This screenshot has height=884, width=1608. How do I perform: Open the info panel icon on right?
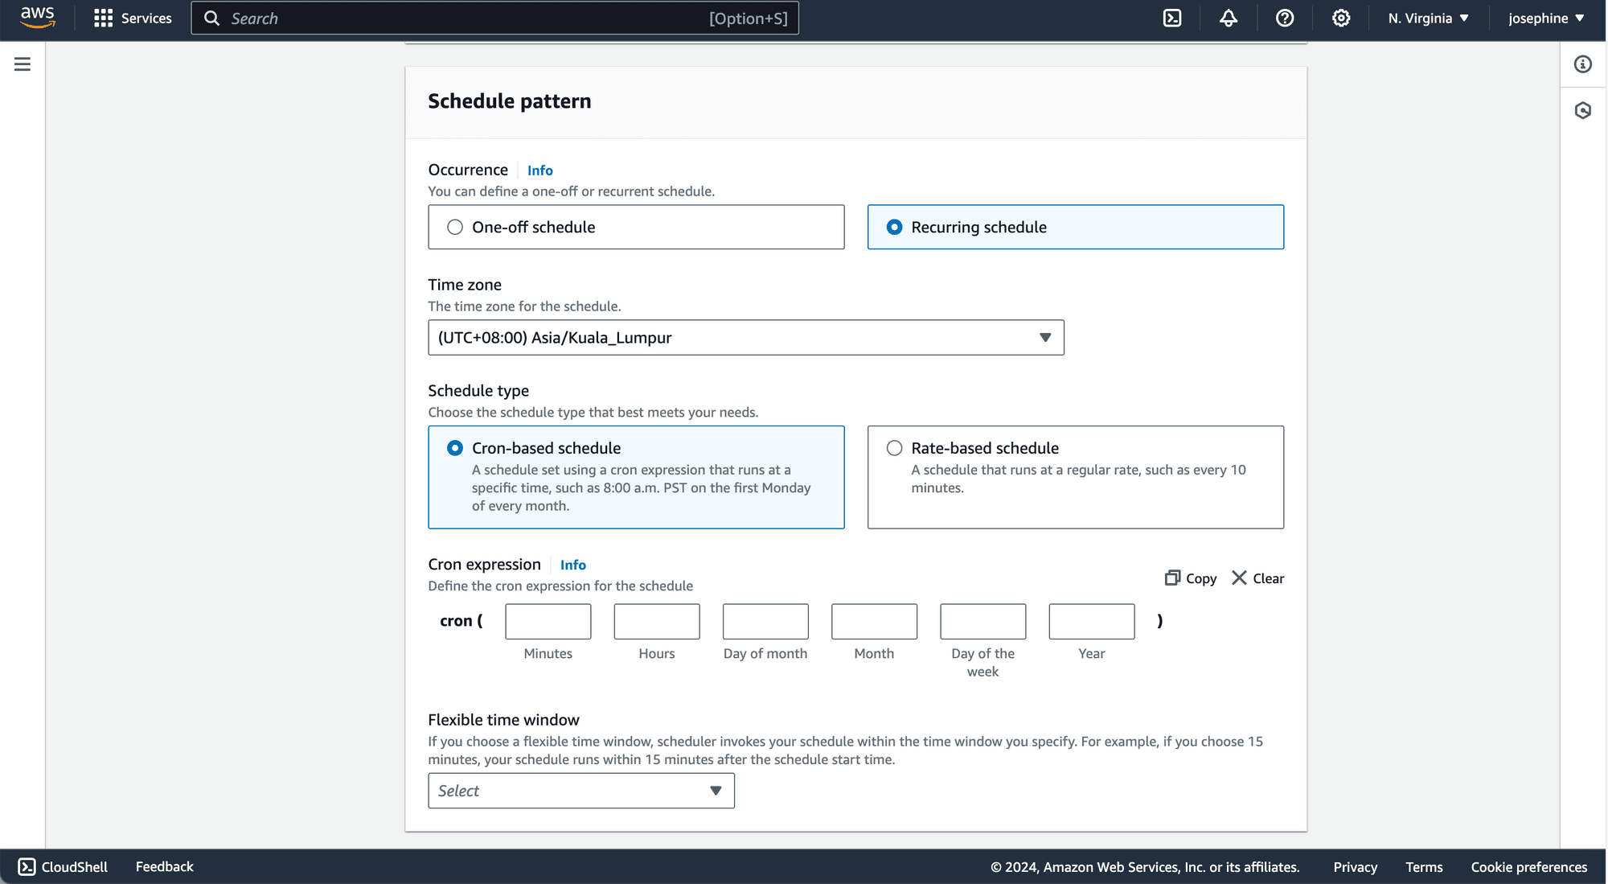1583,64
